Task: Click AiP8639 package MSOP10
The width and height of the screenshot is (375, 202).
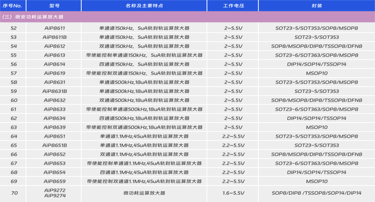Action: click(317, 127)
